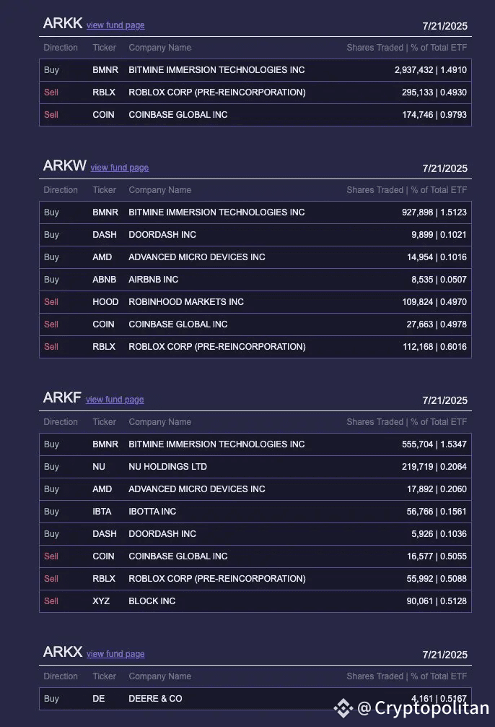
Task: Open ARKX view fund page link
Action: pyautogui.click(x=115, y=654)
